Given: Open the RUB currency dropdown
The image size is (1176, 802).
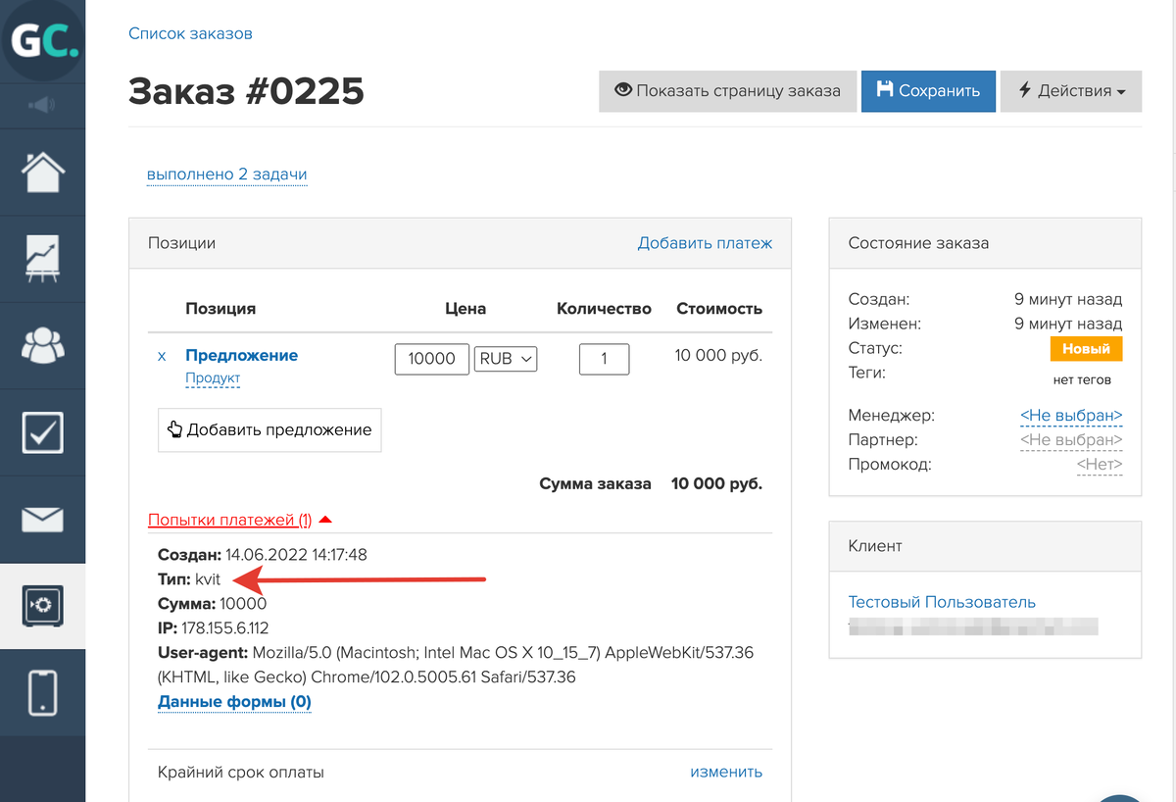Looking at the screenshot, I should coord(506,359).
